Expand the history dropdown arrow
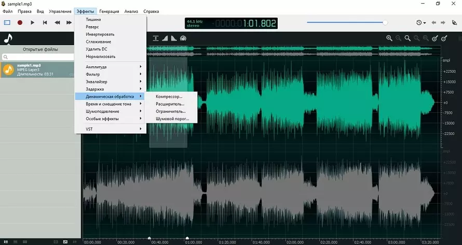This screenshot has height=245, width=462. 425,23
